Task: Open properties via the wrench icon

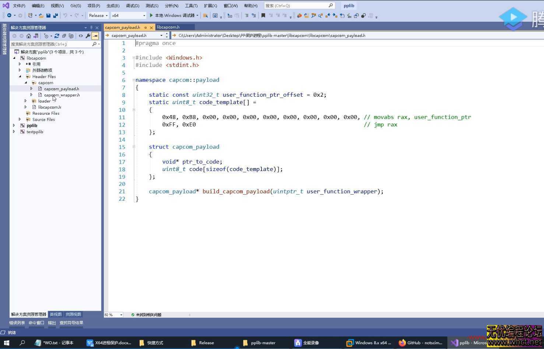Action: pyautogui.click(x=88, y=36)
